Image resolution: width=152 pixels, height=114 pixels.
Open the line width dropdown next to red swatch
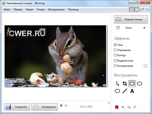123,107
